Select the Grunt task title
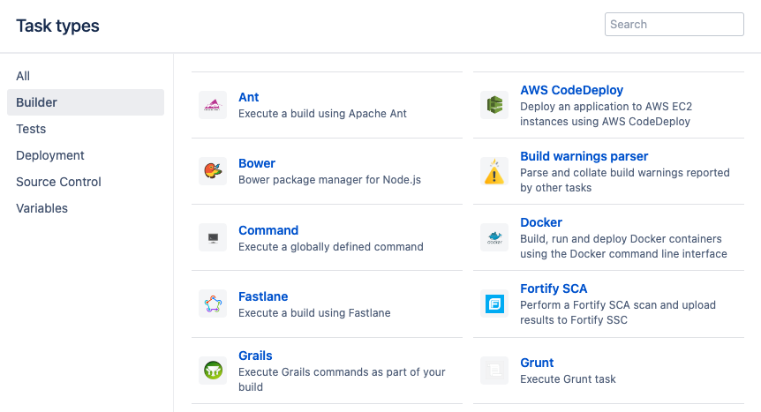The image size is (761, 412). pyautogui.click(x=537, y=363)
